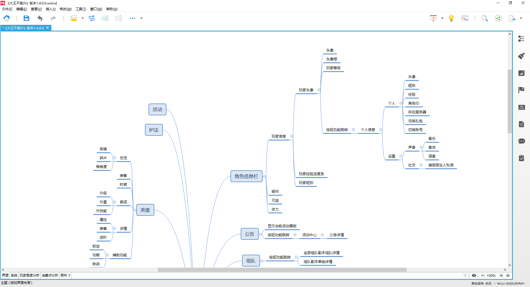The height and width of the screenshot is (287, 530).
Task: Insert a new topic
Action: coord(74,18)
